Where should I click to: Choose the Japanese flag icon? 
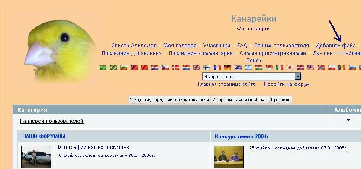point(290,68)
